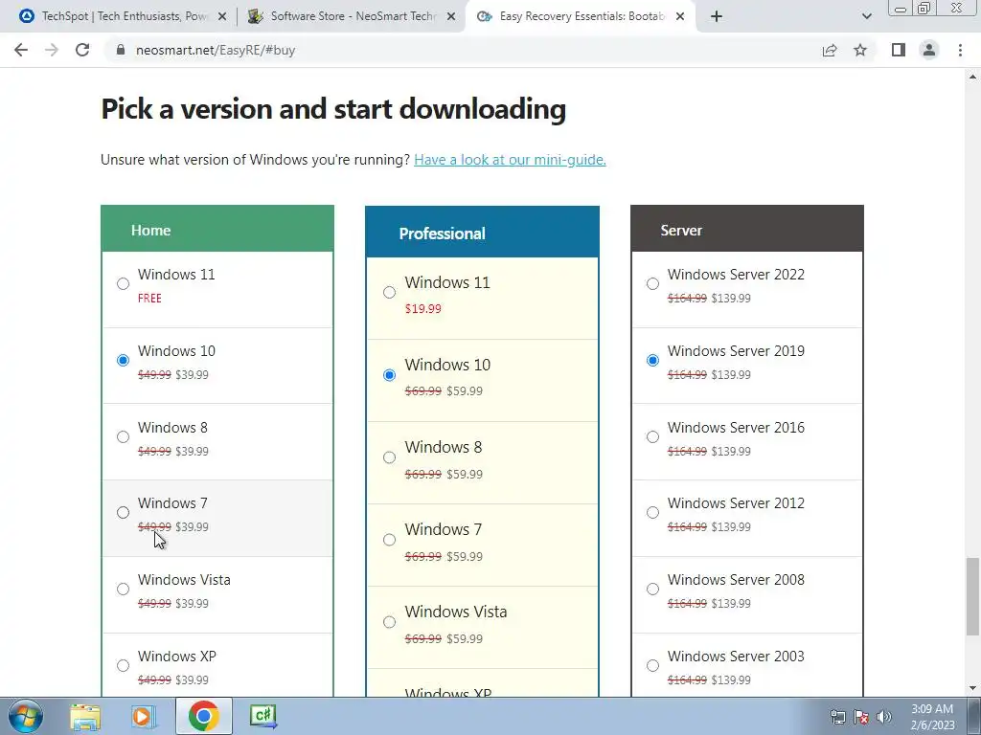
Task: Close the Software Store tab
Action: pos(451,17)
